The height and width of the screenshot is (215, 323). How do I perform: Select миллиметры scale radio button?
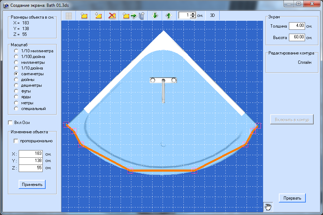(16, 62)
